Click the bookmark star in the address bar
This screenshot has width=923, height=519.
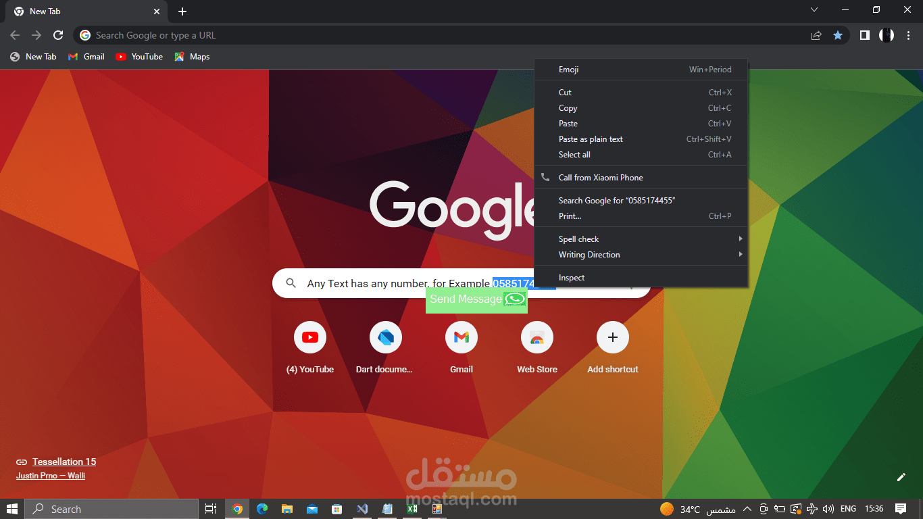click(x=838, y=34)
